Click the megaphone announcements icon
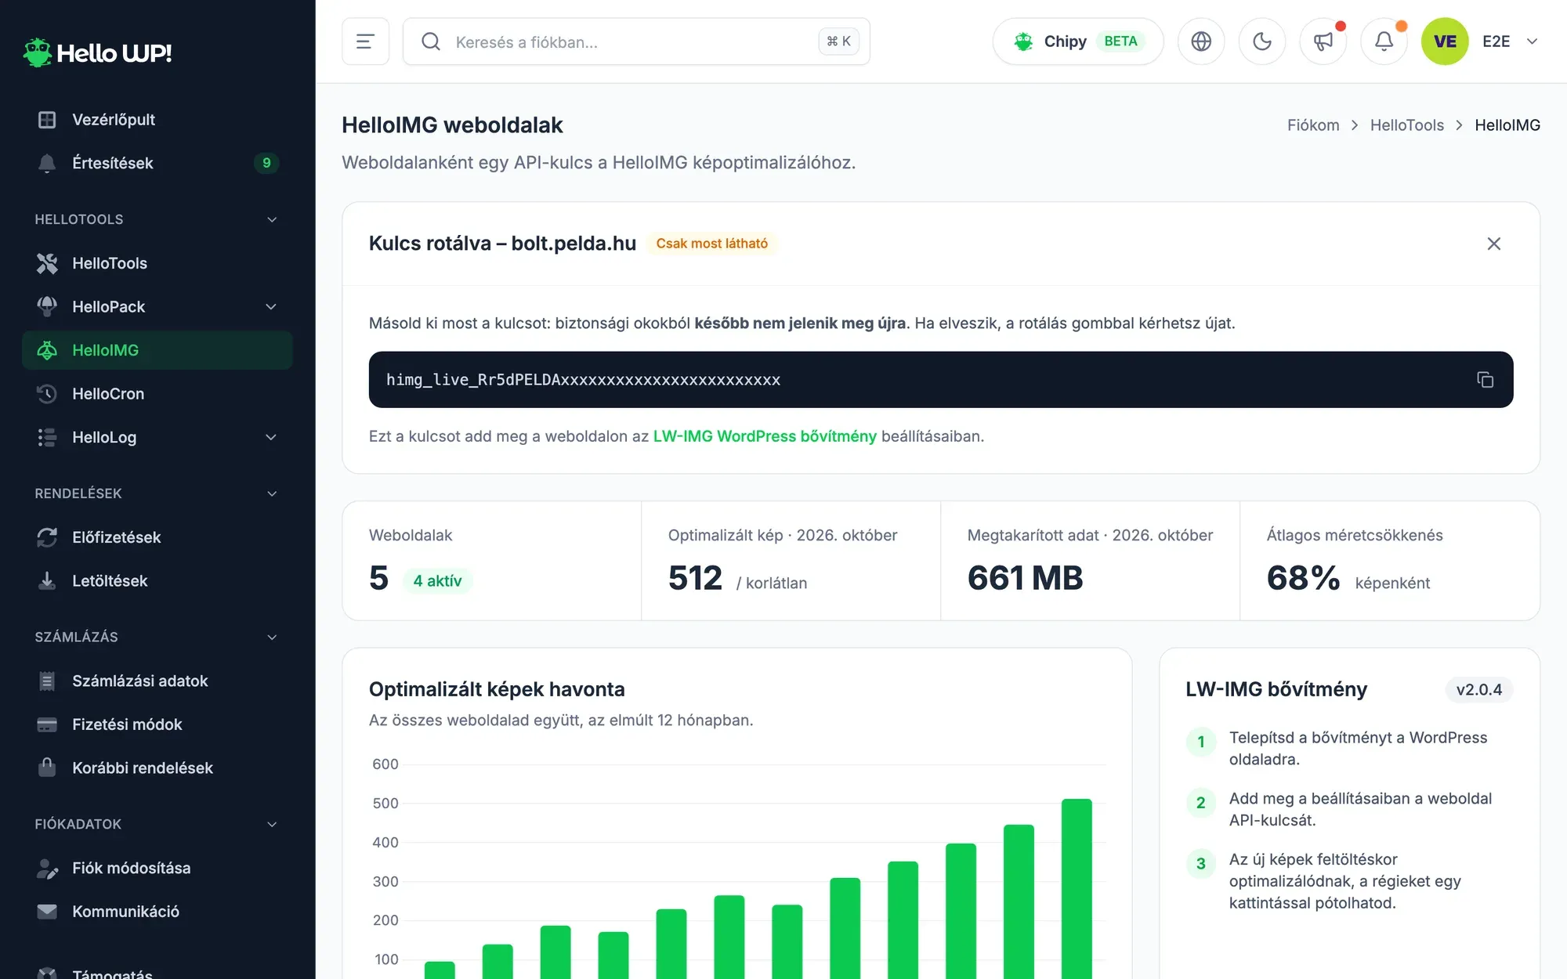Image resolution: width=1567 pixels, height=979 pixels. pyautogui.click(x=1323, y=42)
